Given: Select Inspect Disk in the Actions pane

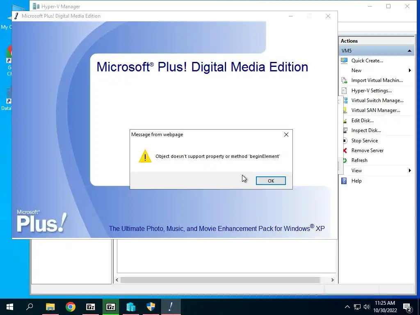Looking at the screenshot, I should 366,130.
